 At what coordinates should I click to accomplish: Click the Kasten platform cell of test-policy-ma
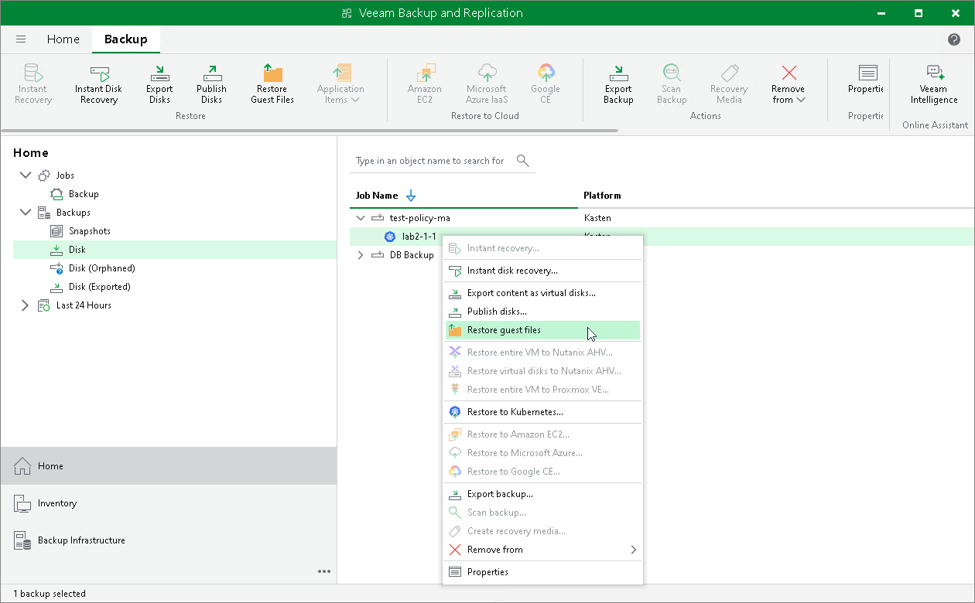(598, 218)
